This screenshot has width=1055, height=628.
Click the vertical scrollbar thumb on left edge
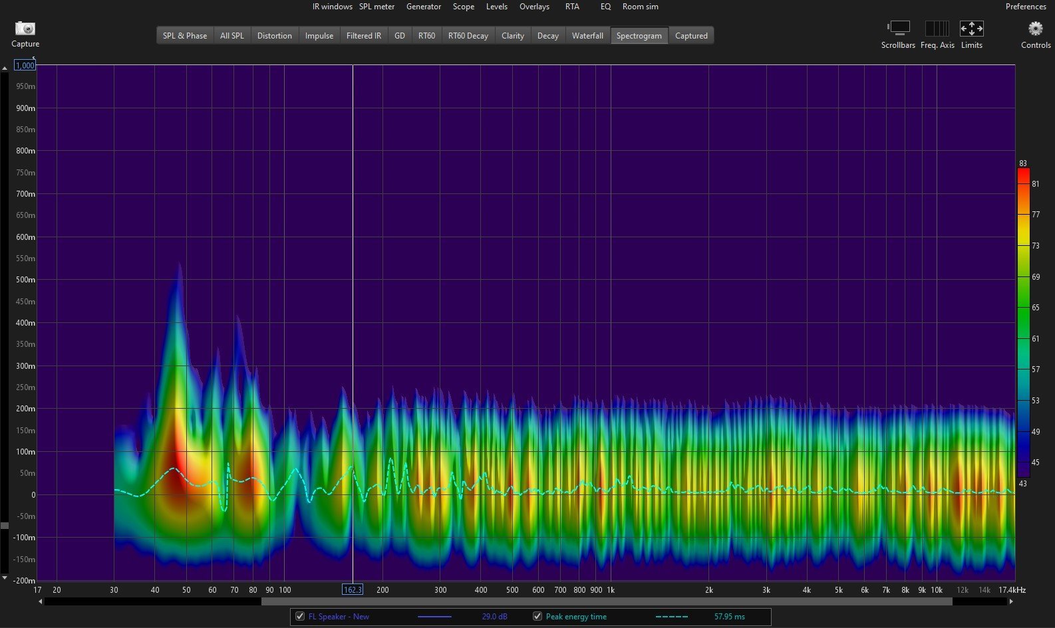click(5, 526)
